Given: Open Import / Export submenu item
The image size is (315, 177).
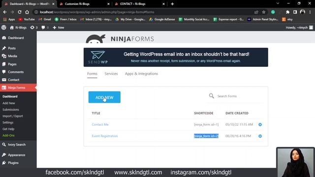Looking at the screenshot, I should [13, 116].
